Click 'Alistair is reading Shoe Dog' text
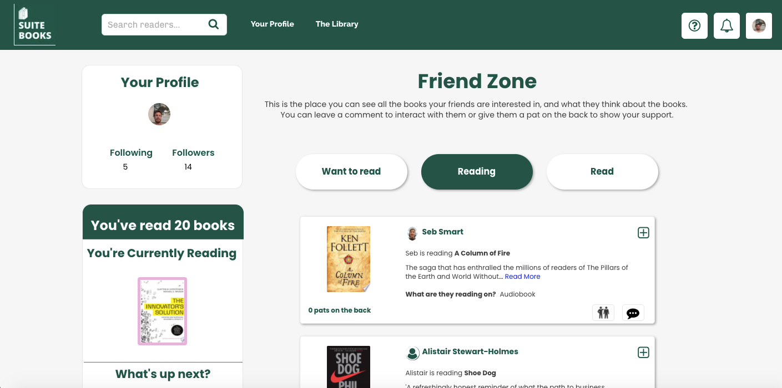This screenshot has height=388, width=782. [x=451, y=373]
